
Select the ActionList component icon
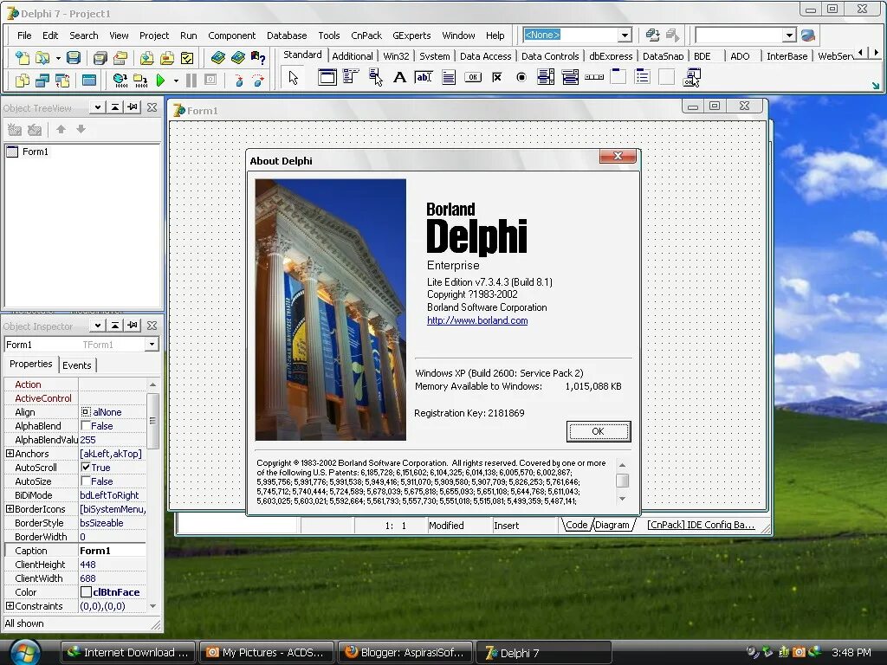pyautogui.click(x=692, y=77)
